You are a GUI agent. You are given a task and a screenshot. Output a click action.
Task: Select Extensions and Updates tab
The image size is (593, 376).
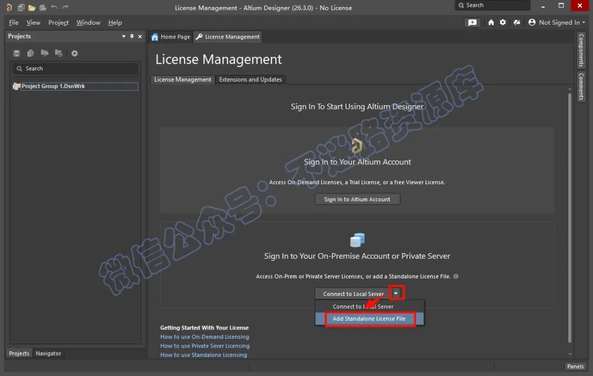[x=250, y=79]
